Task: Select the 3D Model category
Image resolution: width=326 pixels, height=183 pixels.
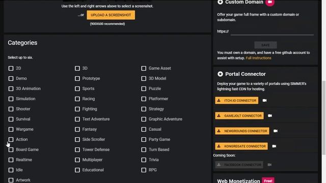Action: coord(144,78)
